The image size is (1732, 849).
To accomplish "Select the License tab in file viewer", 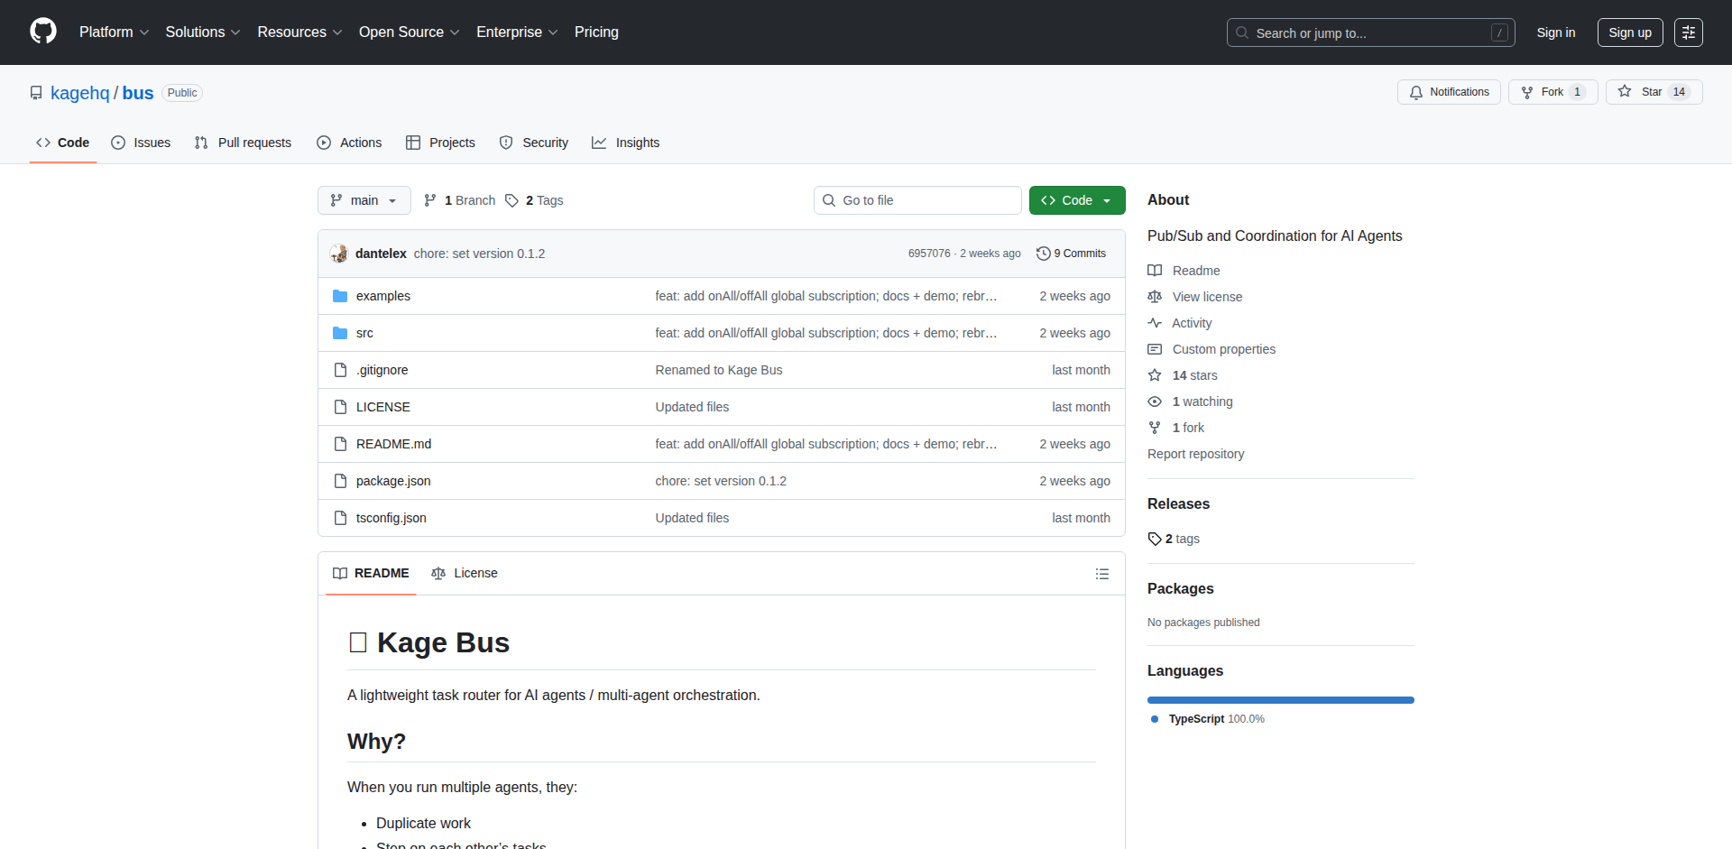I will point(465,573).
